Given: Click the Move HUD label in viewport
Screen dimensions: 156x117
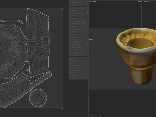Looking at the screenshot, I should (x=92, y=39).
